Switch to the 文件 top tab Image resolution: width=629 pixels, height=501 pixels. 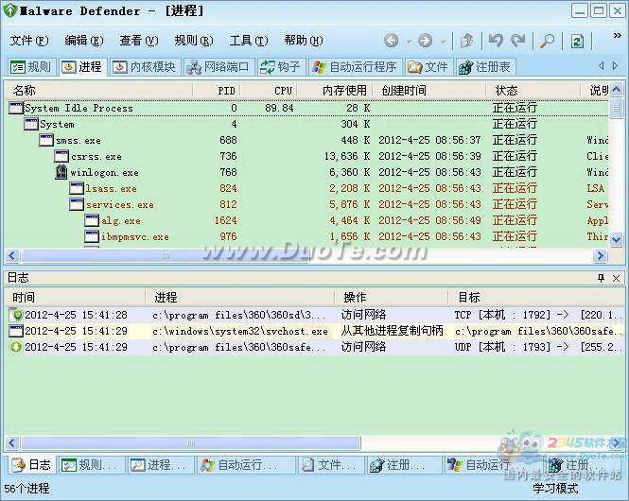(428, 67)
